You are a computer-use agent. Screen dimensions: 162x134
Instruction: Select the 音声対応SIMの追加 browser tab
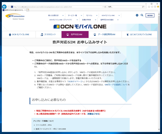[14, 10]
